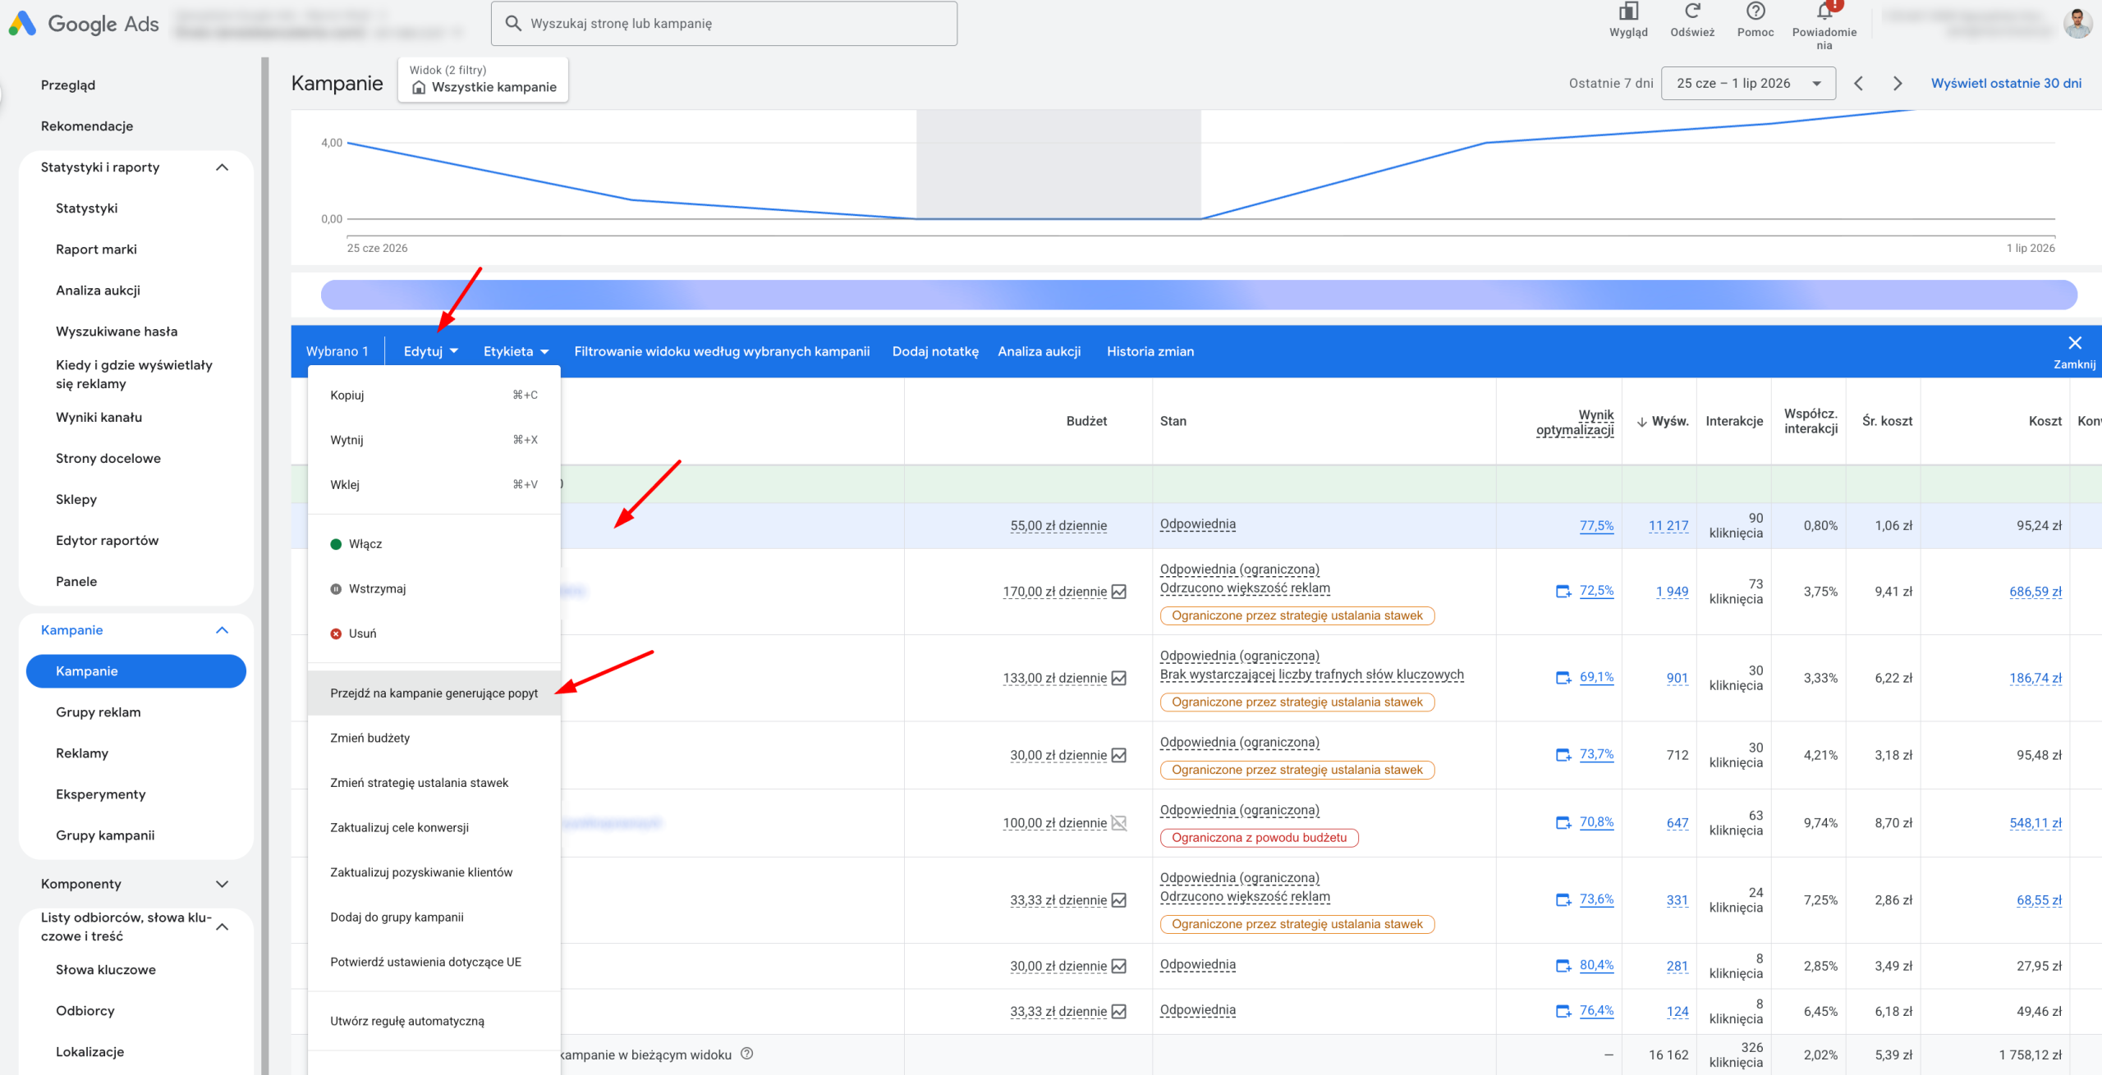The width and height of the screenshot is (2102, 1075).
Task: Collapse the Statystyki i raporty section
Action: click(222, 167)
